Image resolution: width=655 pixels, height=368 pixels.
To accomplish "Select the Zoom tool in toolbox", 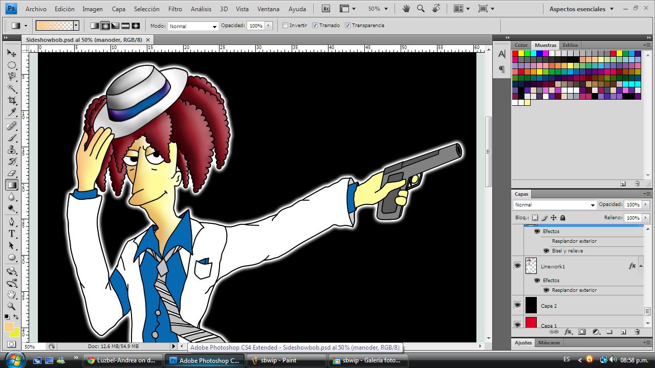I will coord(12,307).
